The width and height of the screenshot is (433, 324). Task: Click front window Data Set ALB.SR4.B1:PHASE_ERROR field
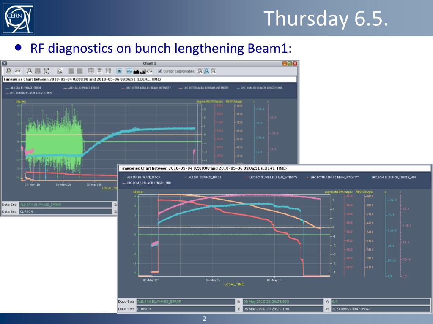click(x=186, y=302)
